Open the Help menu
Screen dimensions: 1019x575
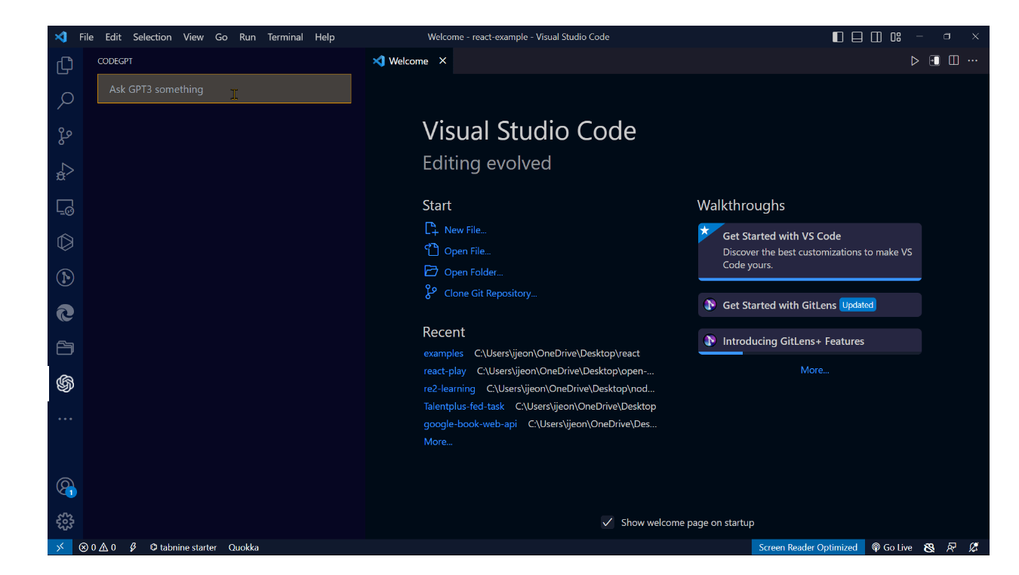(x=325, y=37)
